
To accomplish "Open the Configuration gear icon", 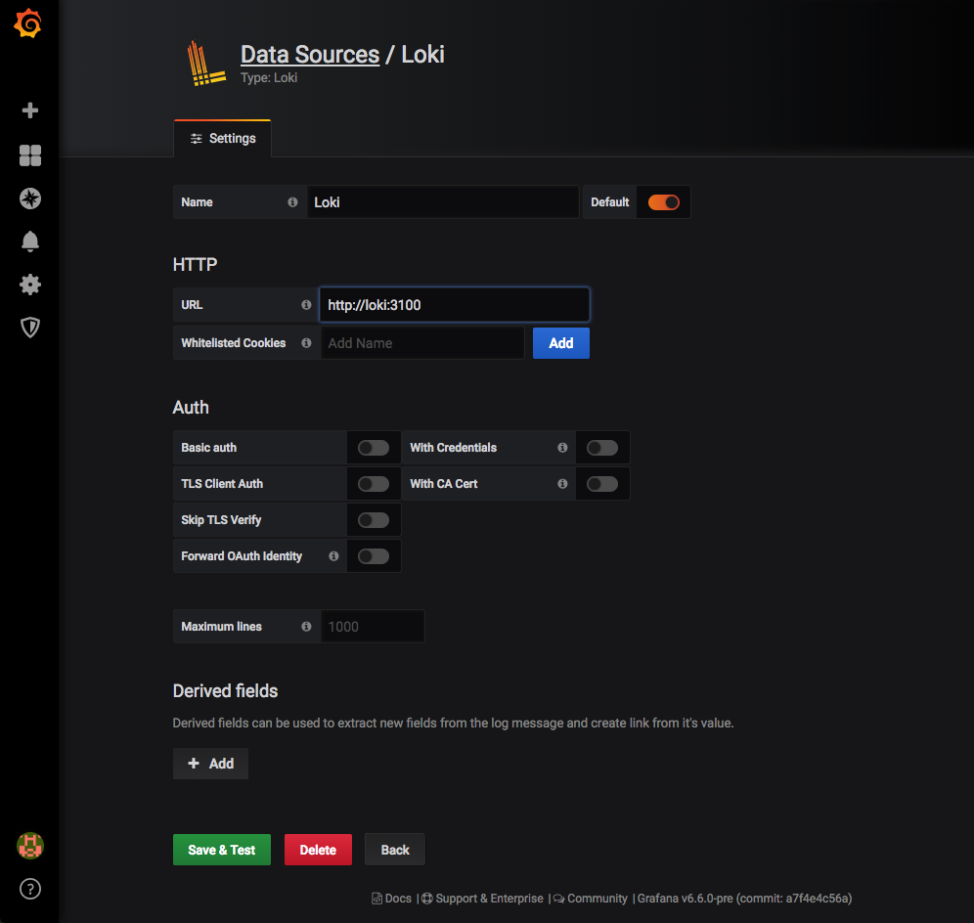I will point(29,285).
